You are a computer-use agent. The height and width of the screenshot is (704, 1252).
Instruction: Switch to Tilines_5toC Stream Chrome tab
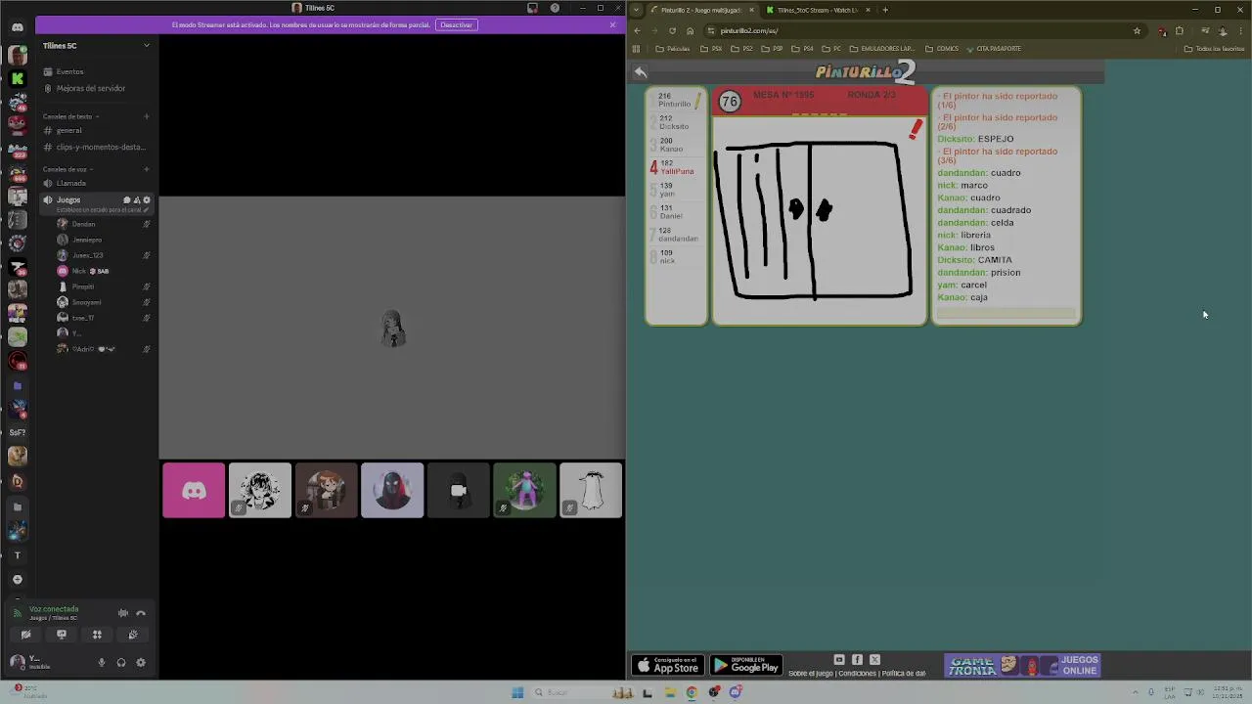[818, 10]
